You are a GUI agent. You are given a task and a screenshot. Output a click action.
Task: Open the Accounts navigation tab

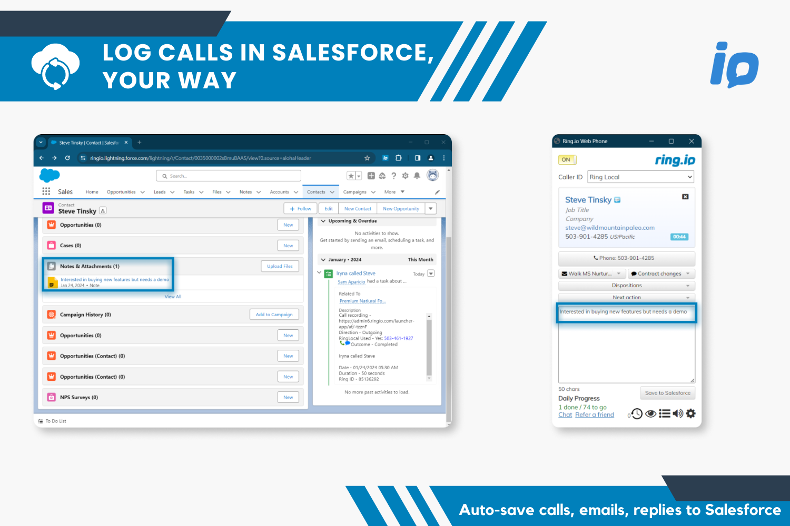click(279, 192)
